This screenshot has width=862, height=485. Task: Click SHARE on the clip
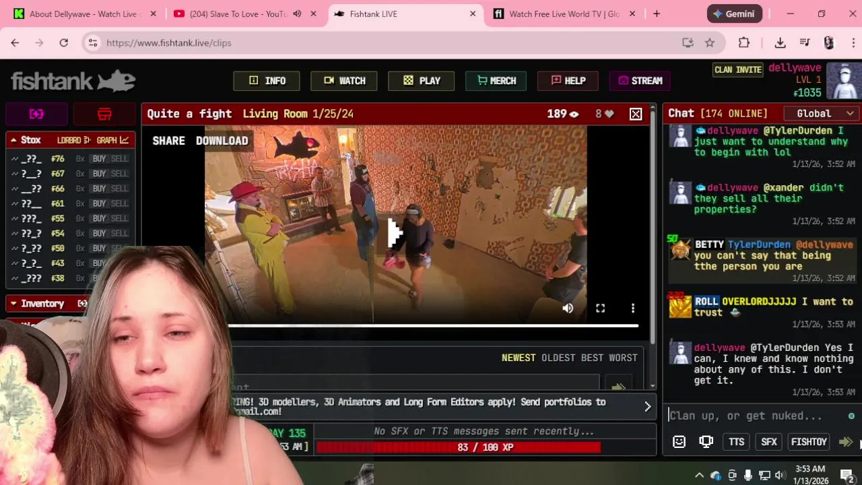coord(168,141)
